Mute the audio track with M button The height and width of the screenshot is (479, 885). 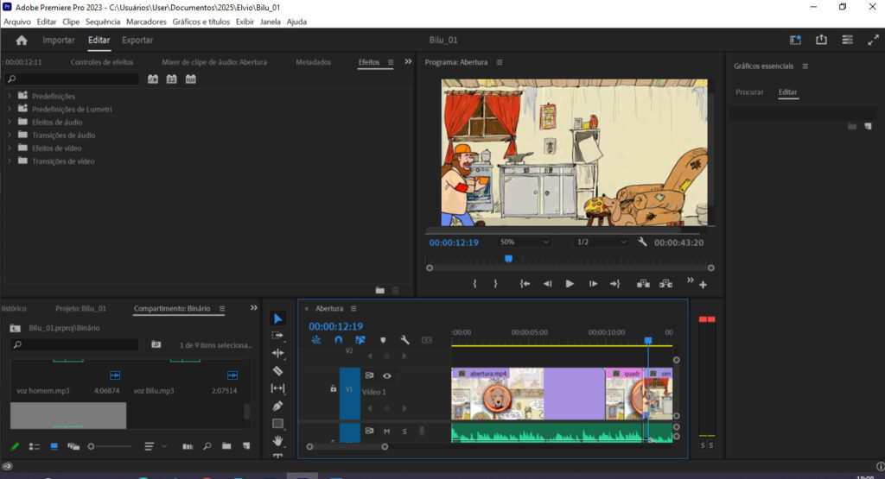point(386,431)
